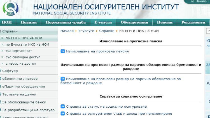This screenshot has height=118, width=210.
Task: Click Начало in the breadcrumb trail
Action: (67, 31)
